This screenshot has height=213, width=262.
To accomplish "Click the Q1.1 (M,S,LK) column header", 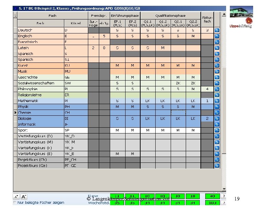I will (x=148, y=23).
